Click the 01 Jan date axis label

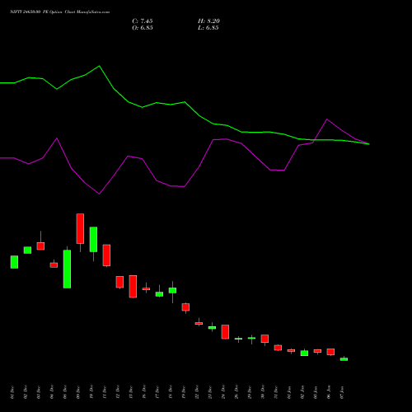pos(288,392)
